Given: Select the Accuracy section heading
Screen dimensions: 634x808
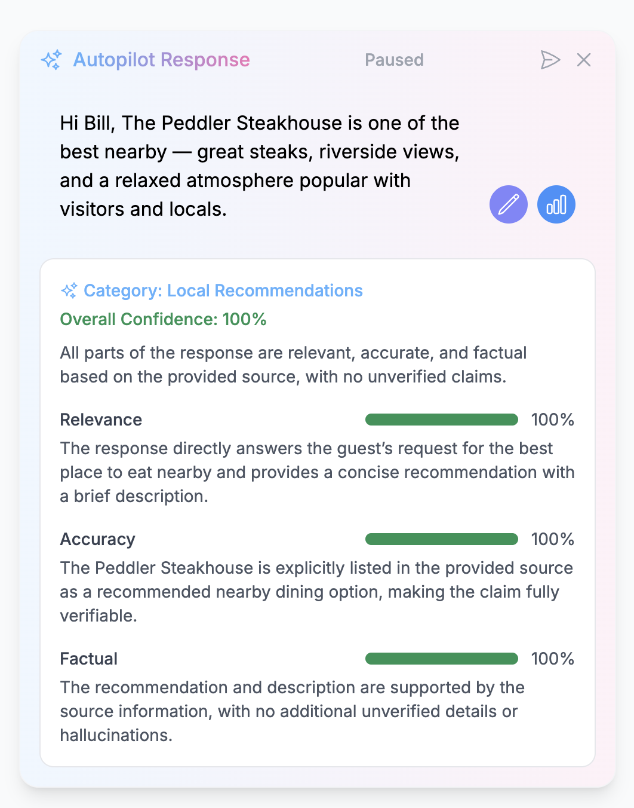Looking at the screenshot, I should (97, 539).
